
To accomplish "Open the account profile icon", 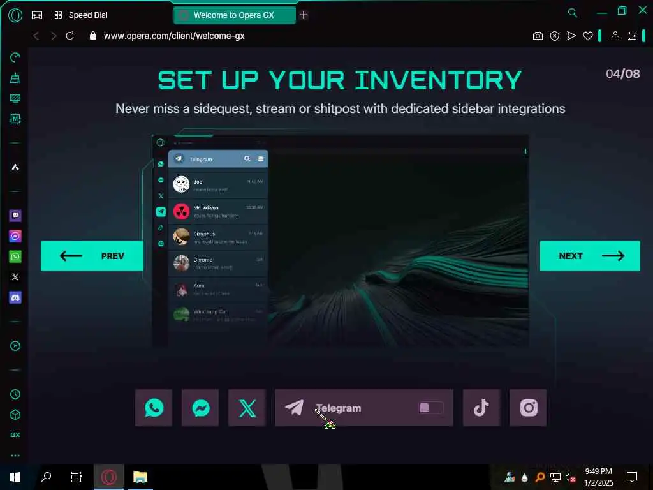I will pyautogui.click(x=615, y=36).
